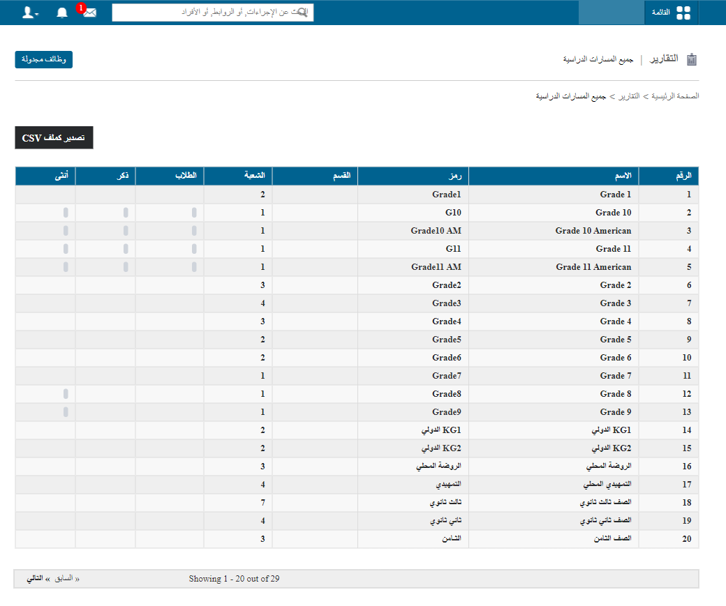The image size is (726, 606).
Task: Click the magnifier icon in search box
Action: pos(302,13)
